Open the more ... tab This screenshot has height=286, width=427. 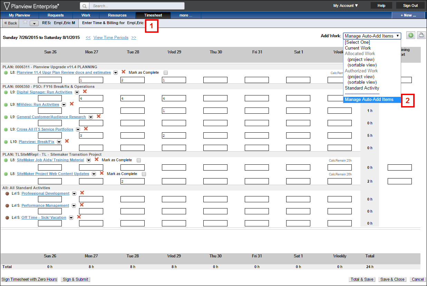(x=186, y=15)
